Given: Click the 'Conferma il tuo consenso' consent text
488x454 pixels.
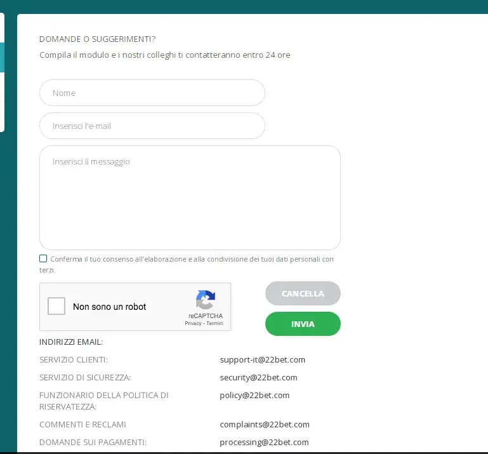Looking at the screenshot, I should point(187,264).
